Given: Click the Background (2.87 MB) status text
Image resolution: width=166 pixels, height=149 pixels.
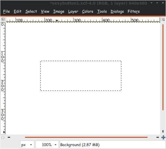Looking at the screenshot, I should click(80, 145).
